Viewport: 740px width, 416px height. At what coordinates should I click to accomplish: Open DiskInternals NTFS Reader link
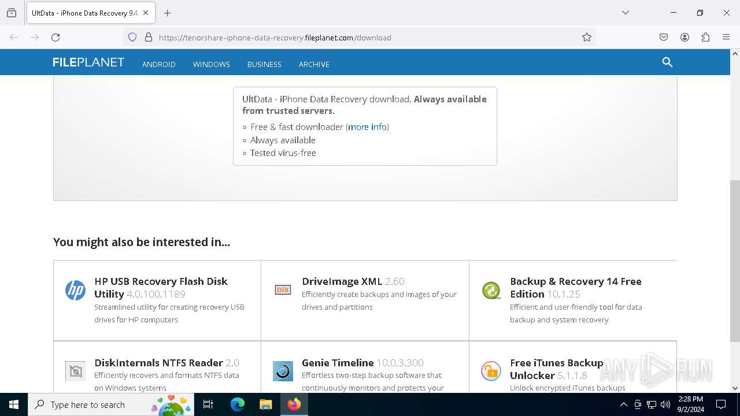pos(158,363)
